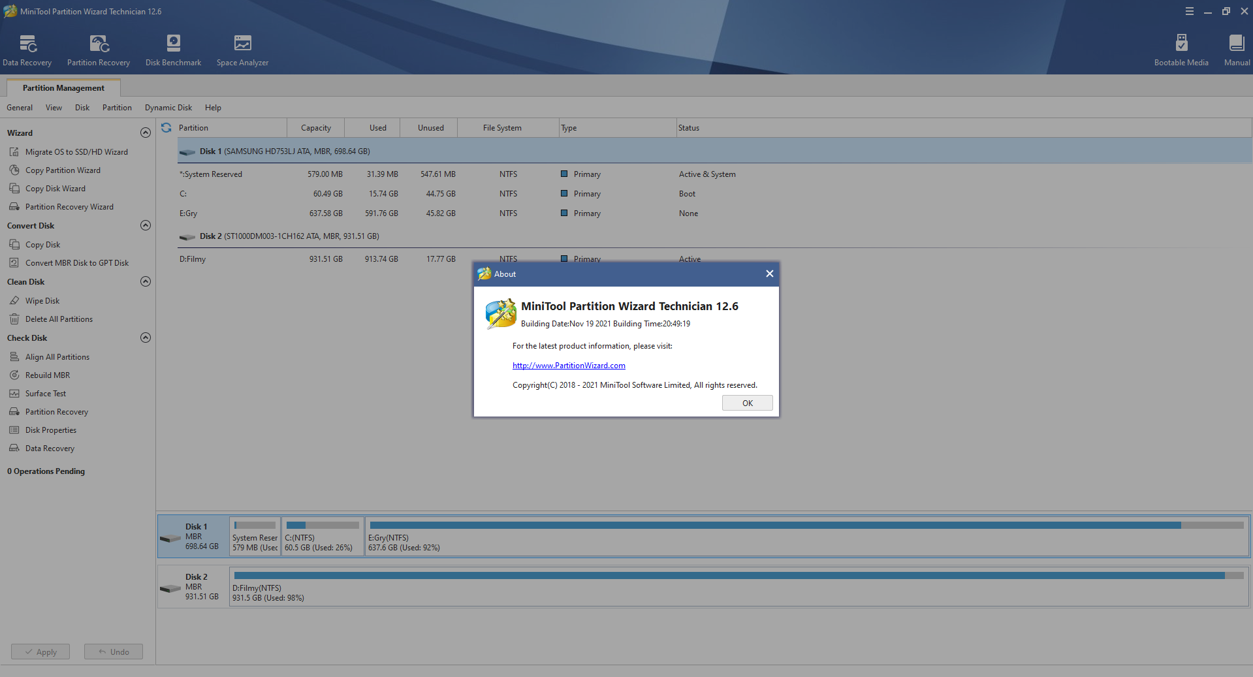Sort by the Type column header
Screen dimensions: 1253x677
point(618,128)
